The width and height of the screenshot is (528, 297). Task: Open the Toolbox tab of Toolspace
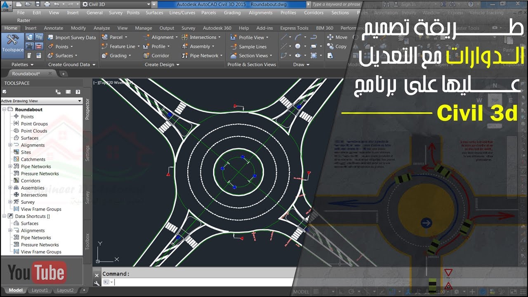point(87,241)
